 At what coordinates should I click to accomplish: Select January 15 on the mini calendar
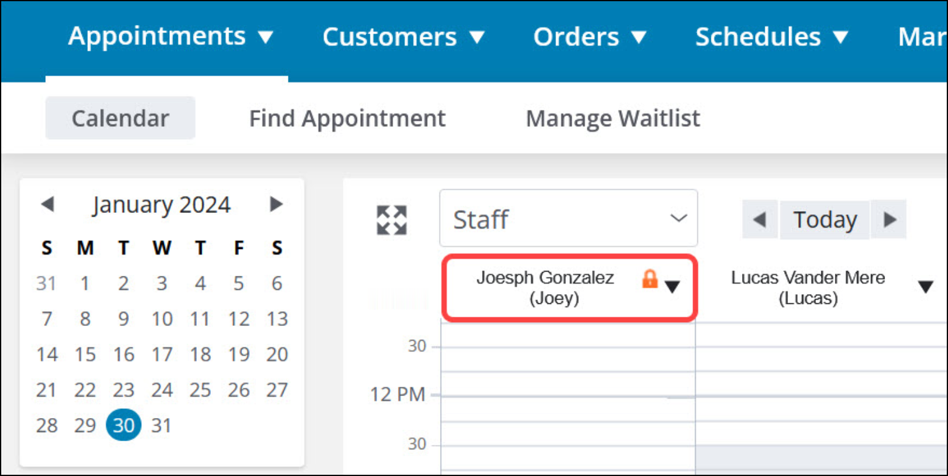pos(85,354)
